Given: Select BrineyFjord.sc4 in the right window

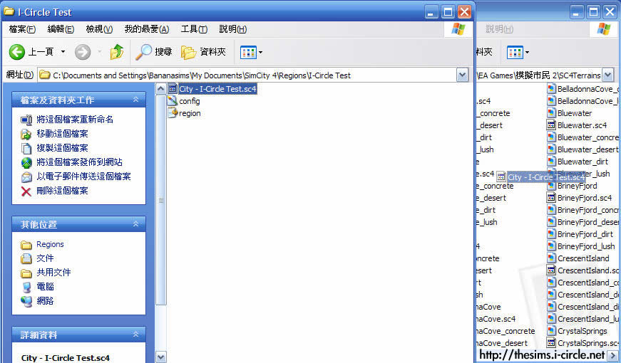Looking at the screenshot, I should point(584,198).
